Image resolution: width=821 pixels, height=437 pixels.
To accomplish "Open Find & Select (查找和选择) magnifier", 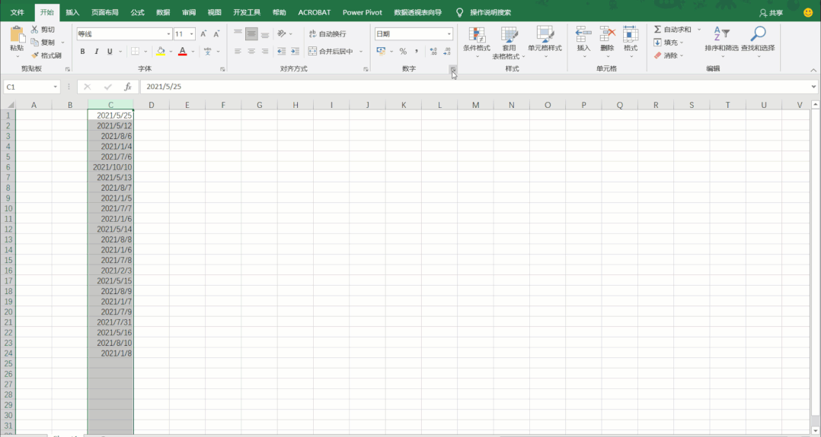I will (x=758, y=34).
